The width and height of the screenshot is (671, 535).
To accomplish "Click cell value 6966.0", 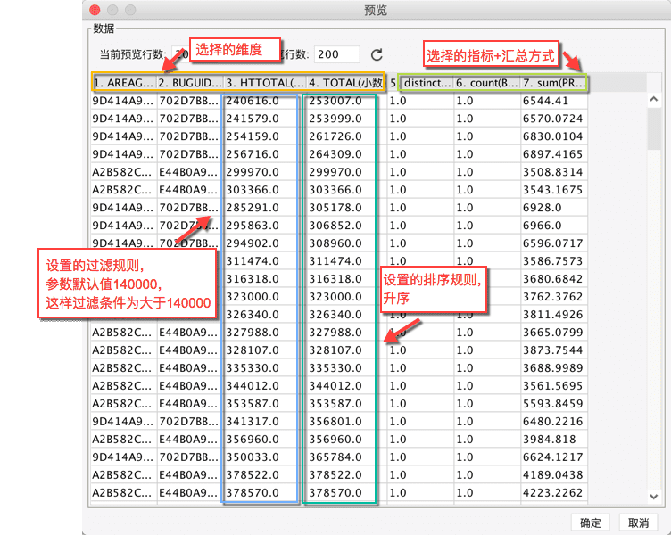I will [x=543, y=226].
